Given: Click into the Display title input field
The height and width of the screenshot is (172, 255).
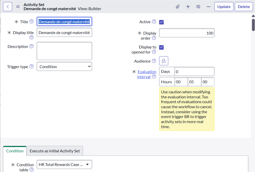Looking at the screenshot, I should point(65,33).
